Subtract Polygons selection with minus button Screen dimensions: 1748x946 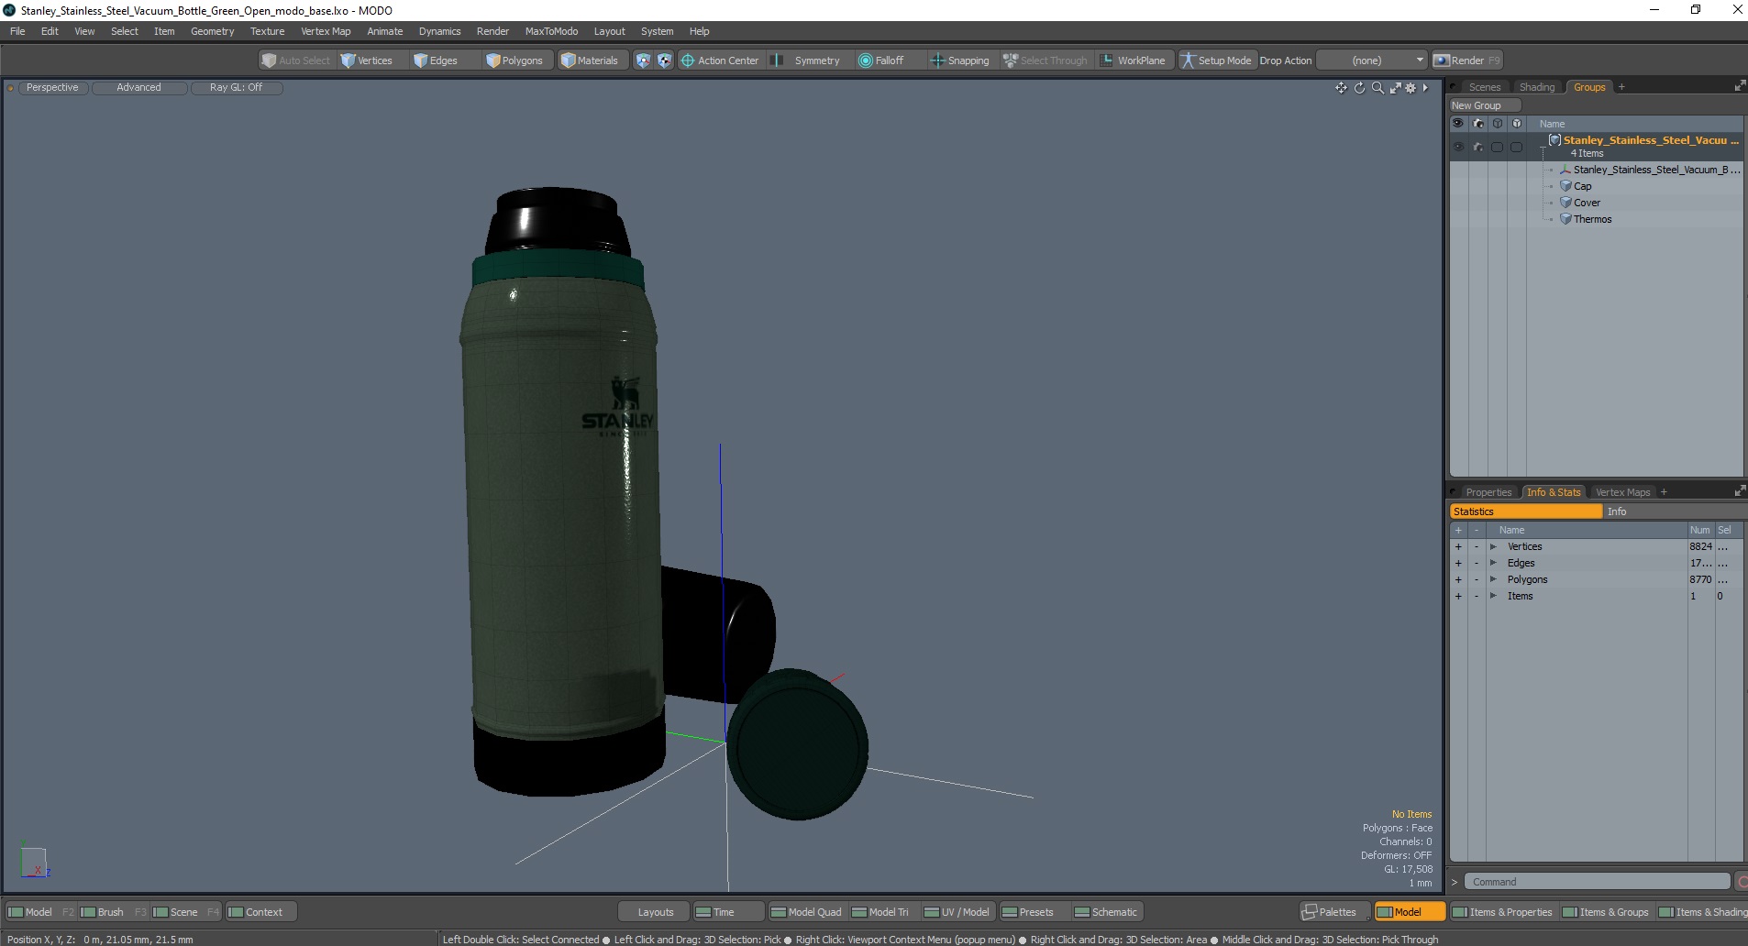1476,580
